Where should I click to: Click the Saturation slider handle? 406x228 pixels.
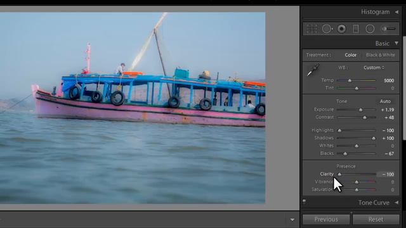tap(357, 190)
